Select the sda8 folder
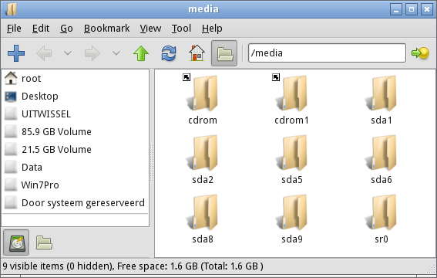 [x=203, y=219]
